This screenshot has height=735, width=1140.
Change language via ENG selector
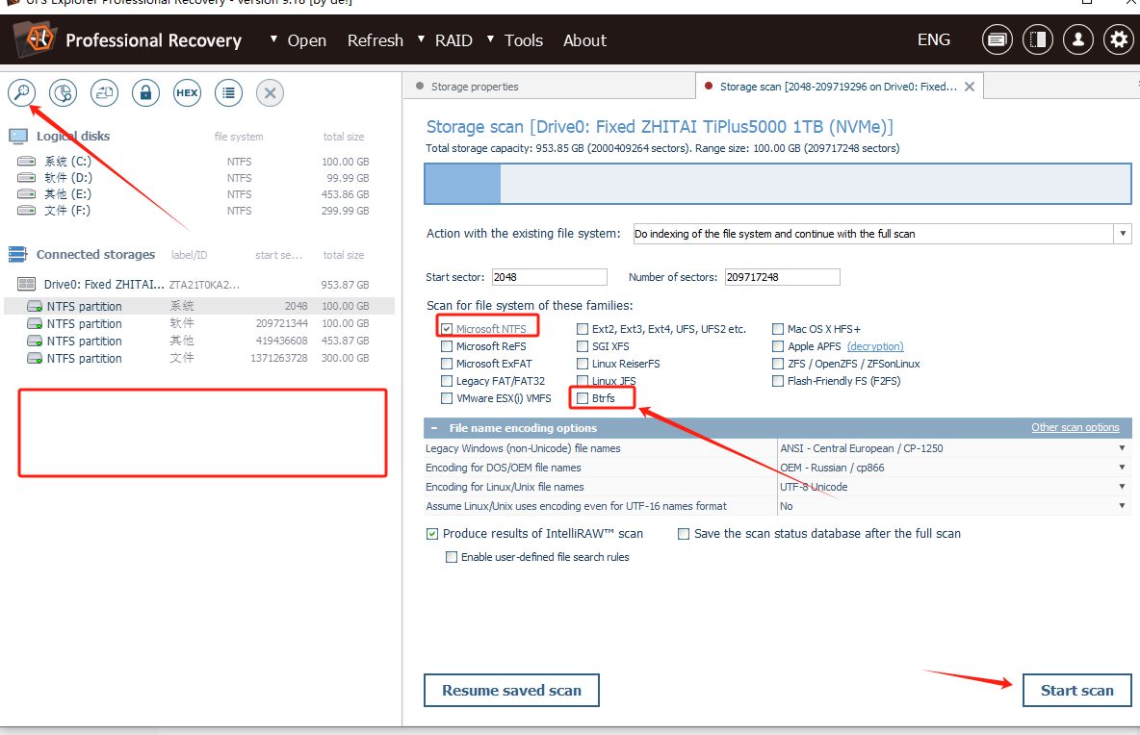(934, 40)
